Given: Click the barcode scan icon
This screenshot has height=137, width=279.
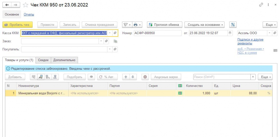Looking at the screenshot, I should click(x=34, y=77).
